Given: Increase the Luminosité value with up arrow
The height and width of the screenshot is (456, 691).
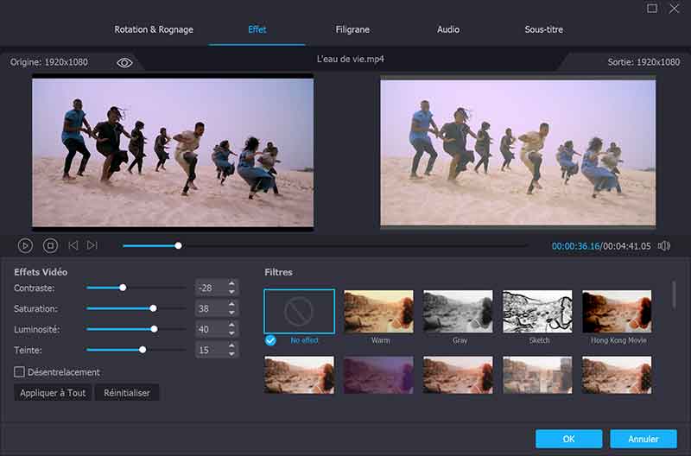Looking at the screenshot, I should click(x=231, y=325).
